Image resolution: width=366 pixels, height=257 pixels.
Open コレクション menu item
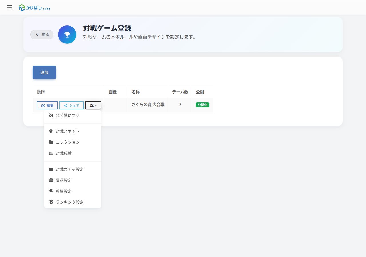[x=73, y=142]
